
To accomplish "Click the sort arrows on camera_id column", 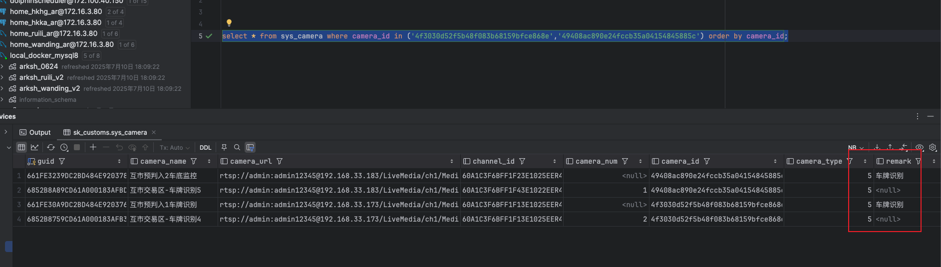I will click(775, 161).
